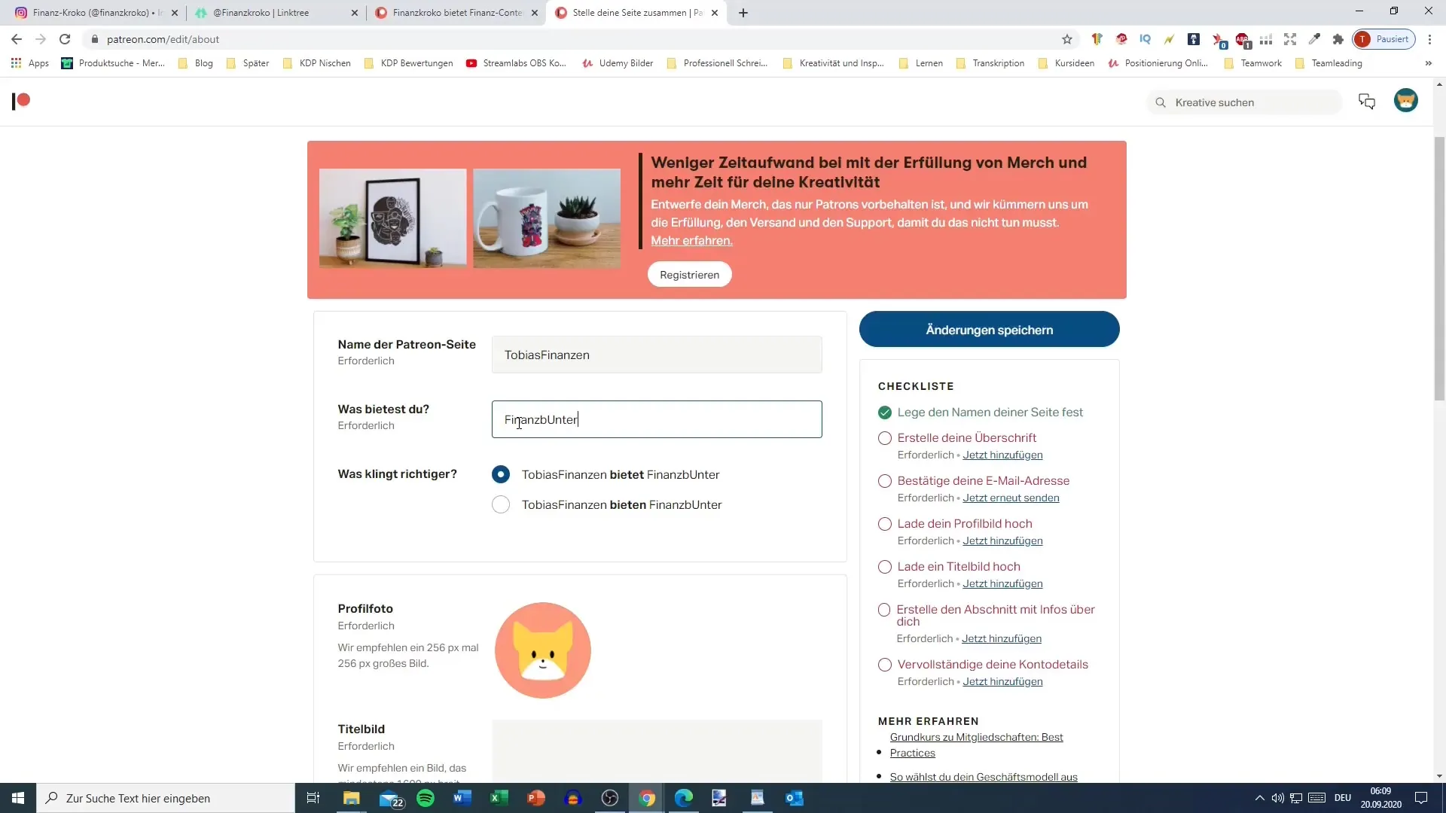
Task: Open 'Grundkurs zu Mitgliedschaften: Best Practices' link
Action: click(x=976, y=744)
